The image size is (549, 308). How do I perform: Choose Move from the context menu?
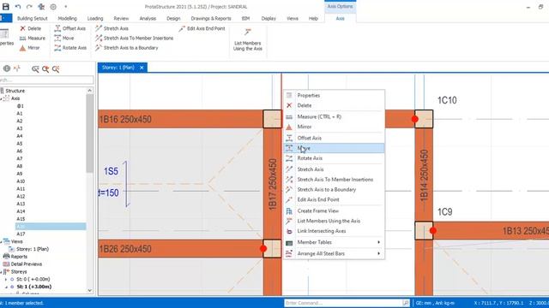pyautogui.click(x=334, y=148)
